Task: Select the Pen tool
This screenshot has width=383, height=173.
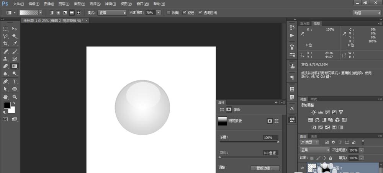Action: pyautogui.click(x=6, y=82)
